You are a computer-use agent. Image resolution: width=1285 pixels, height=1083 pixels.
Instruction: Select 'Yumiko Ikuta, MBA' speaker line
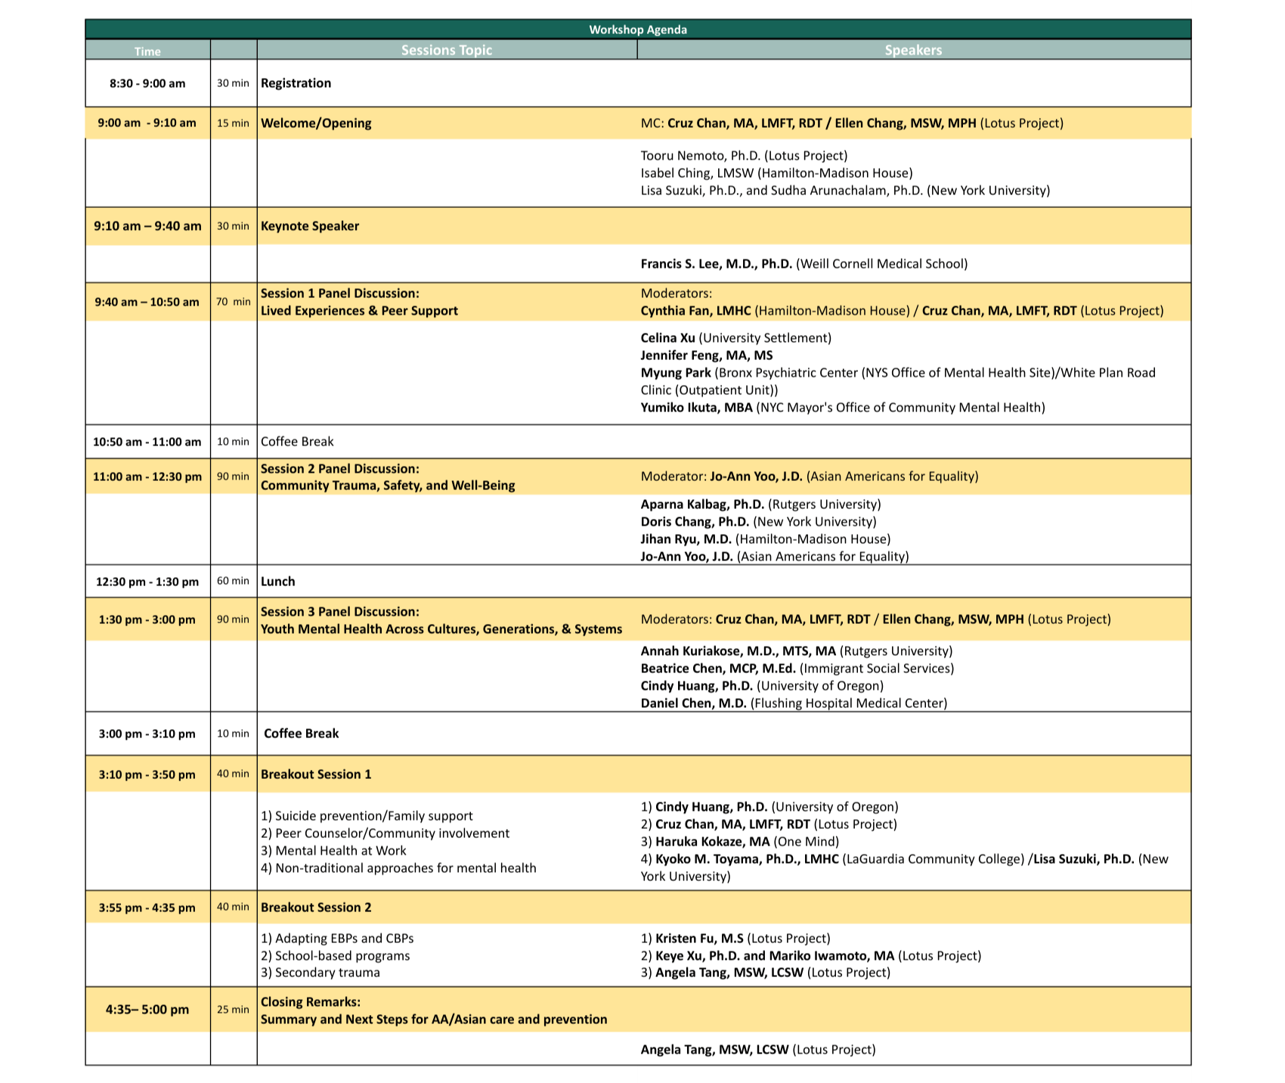click(843, 408)
